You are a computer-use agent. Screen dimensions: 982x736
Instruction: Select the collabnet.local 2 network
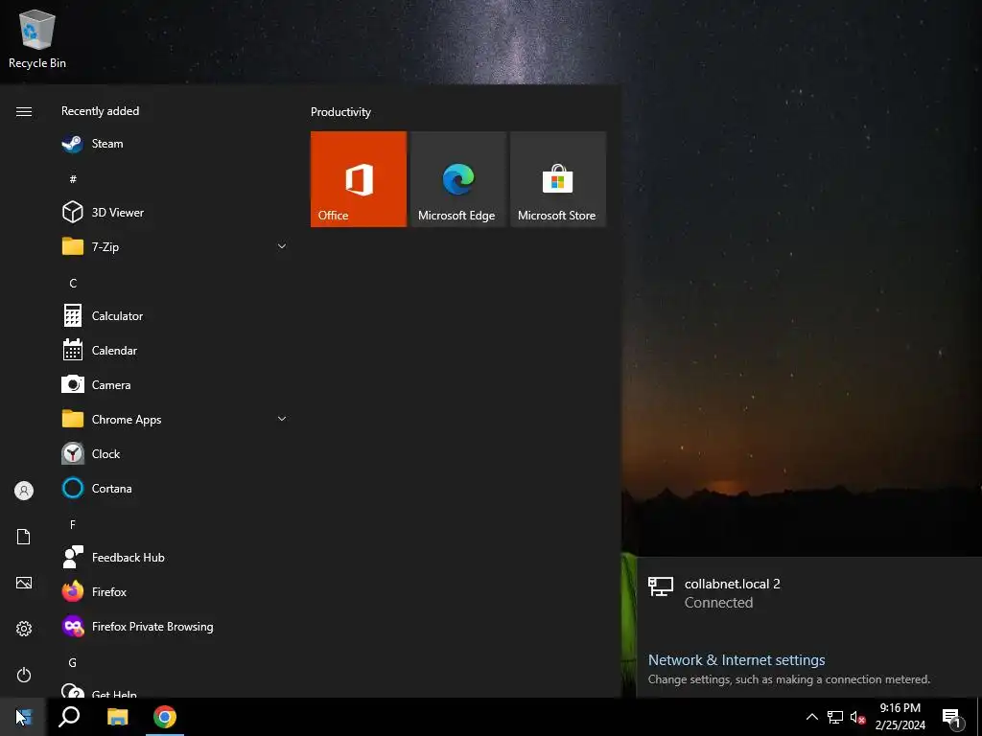[809, 592]
